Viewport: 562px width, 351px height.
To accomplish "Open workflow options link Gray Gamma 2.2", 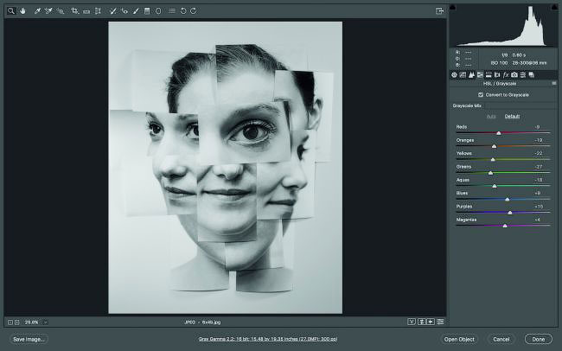I will click(x=268, y=339).
